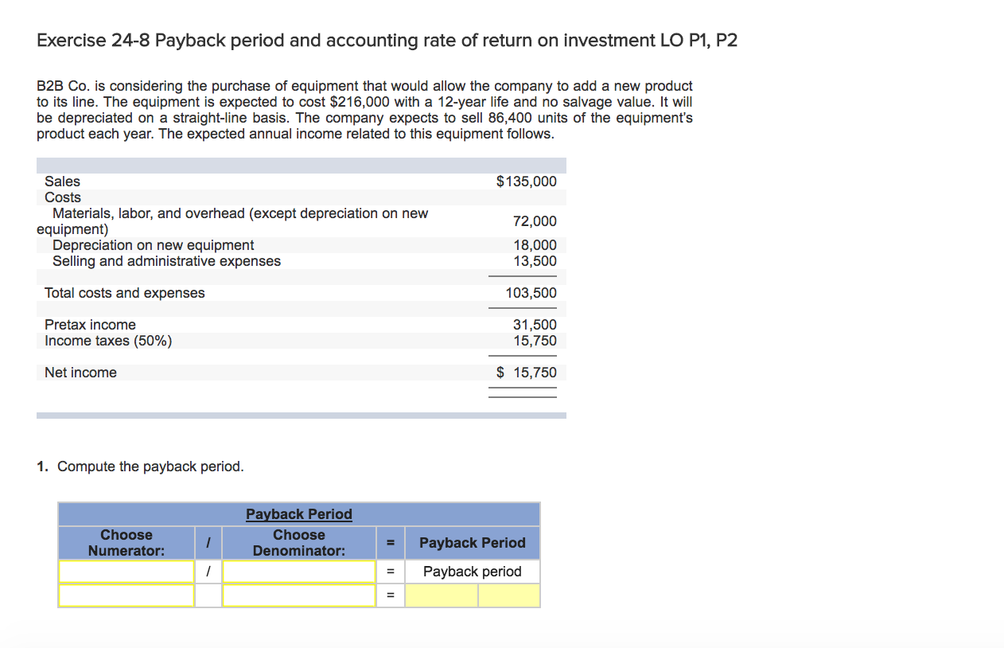Click the underlined Payback Period table title
The width and height of the screenshot is (1004, 648).
coord(298,514)
